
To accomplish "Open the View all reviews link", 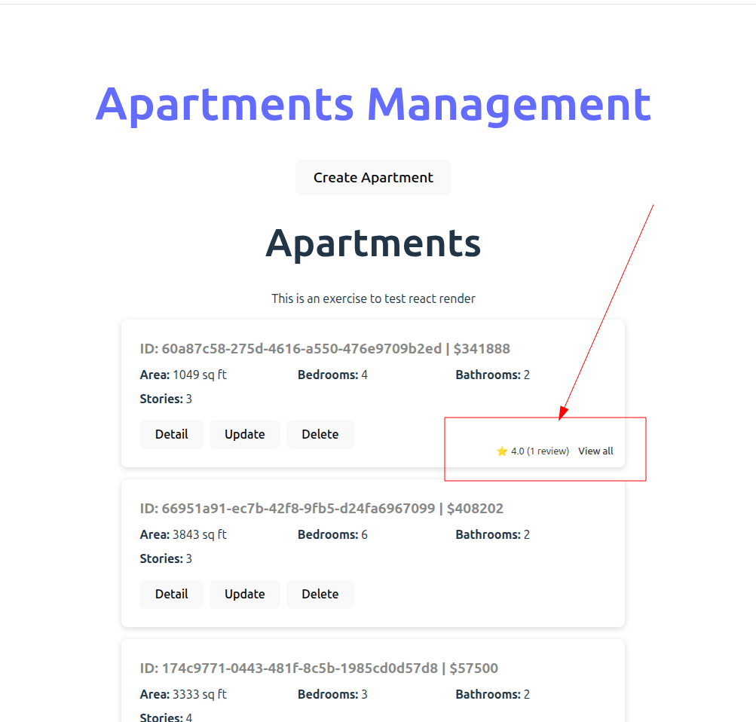I will coord(595,451).
